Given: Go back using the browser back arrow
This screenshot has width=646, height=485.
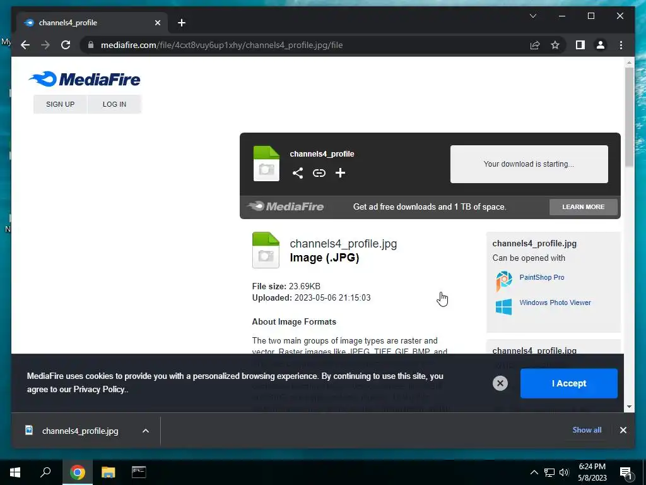Looking at the screenshot, I should click(25, 45).
